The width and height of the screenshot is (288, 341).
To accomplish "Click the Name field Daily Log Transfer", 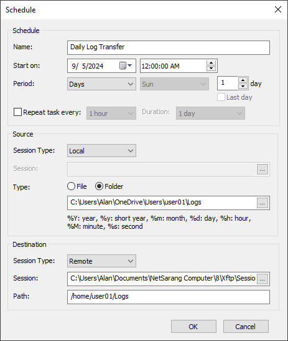I will pos(169,47).
